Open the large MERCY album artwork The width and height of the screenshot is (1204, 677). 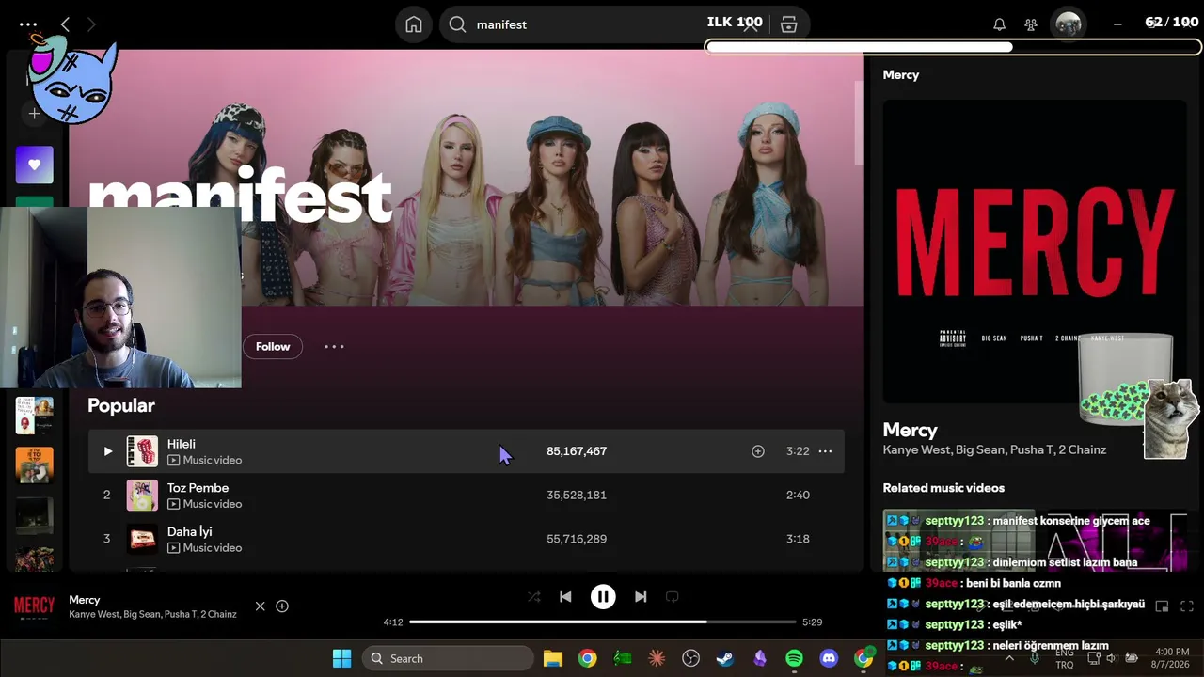click(1034, 251)
